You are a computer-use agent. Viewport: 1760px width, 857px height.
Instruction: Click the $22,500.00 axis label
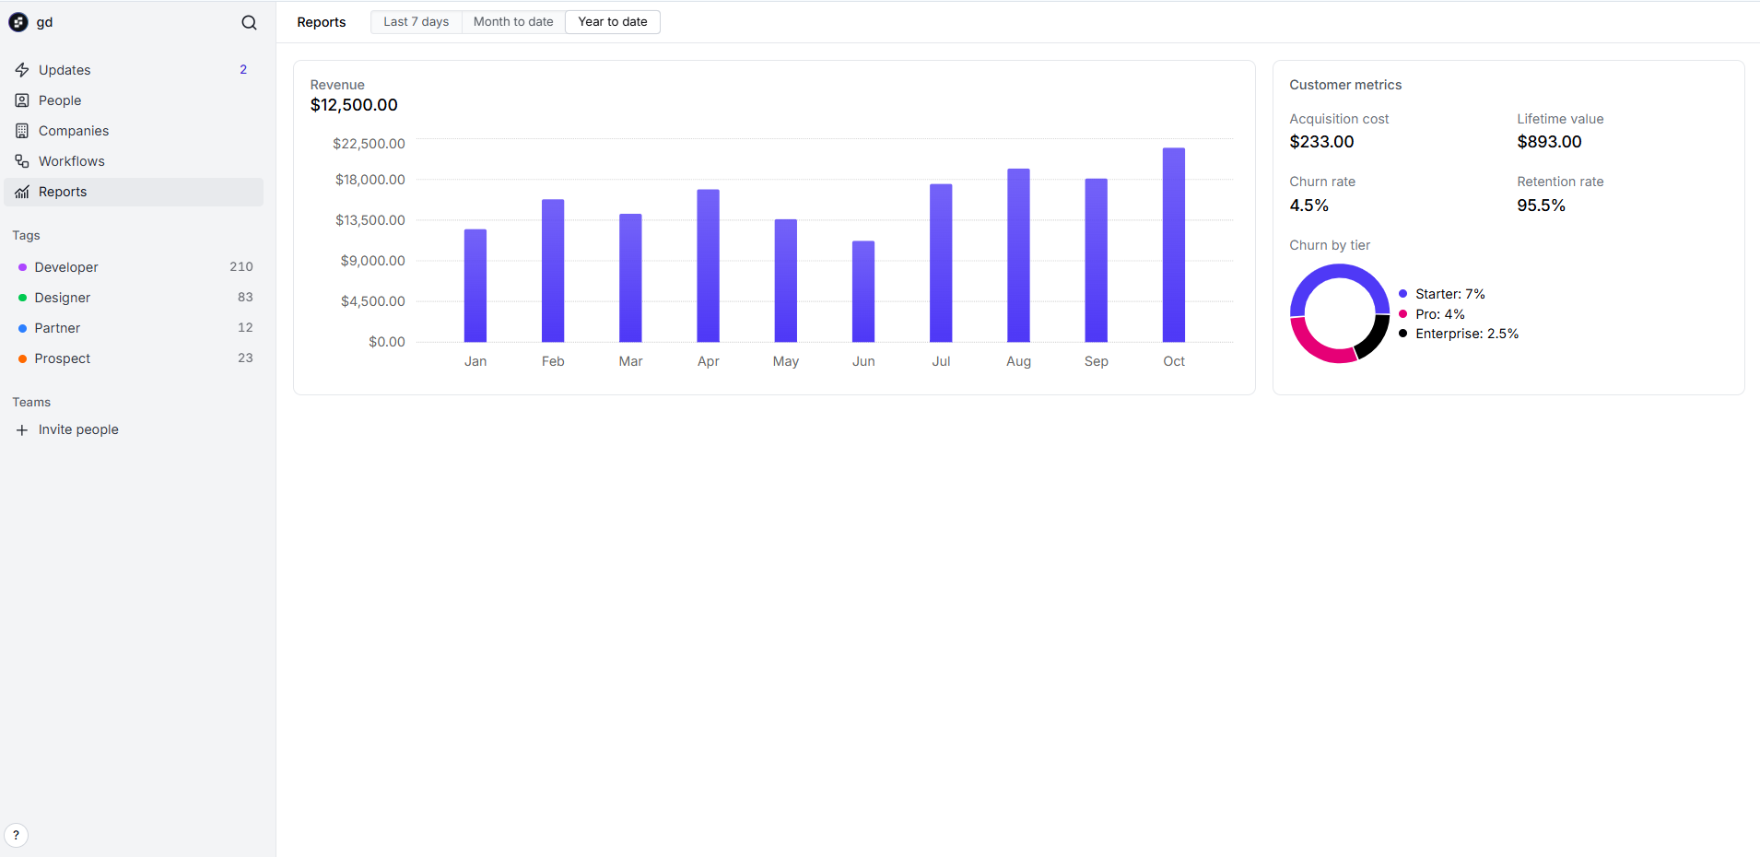point(369,144)
